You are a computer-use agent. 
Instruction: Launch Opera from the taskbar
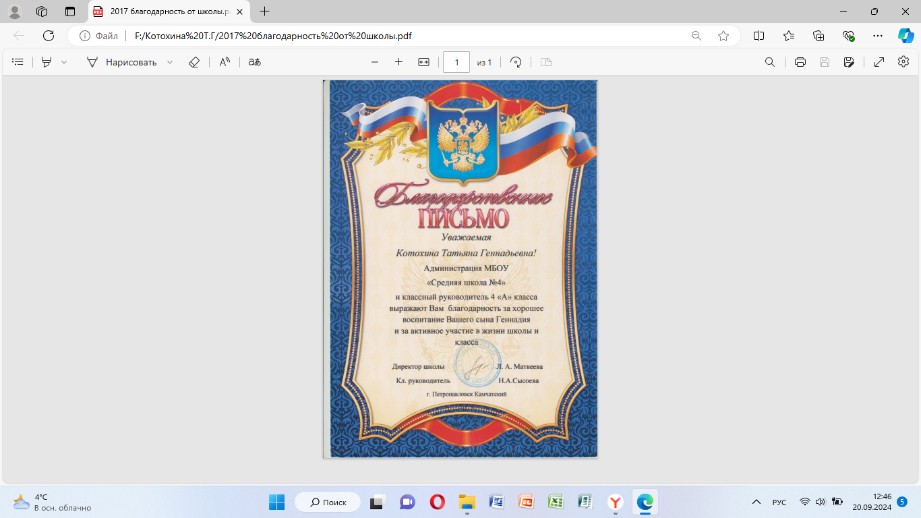click(438, 502)
